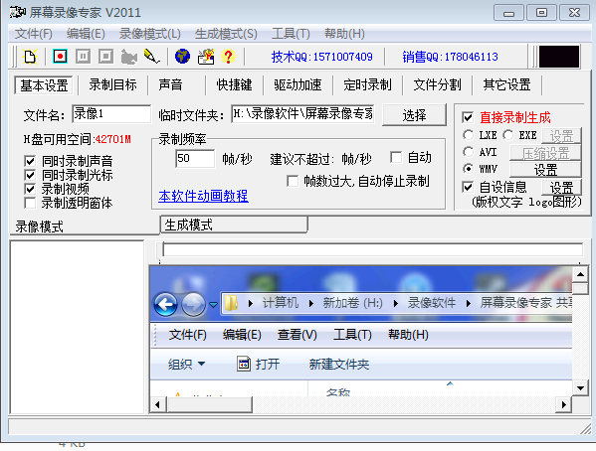Tick the 自动 frame rate checkbox

coord(396,157)
